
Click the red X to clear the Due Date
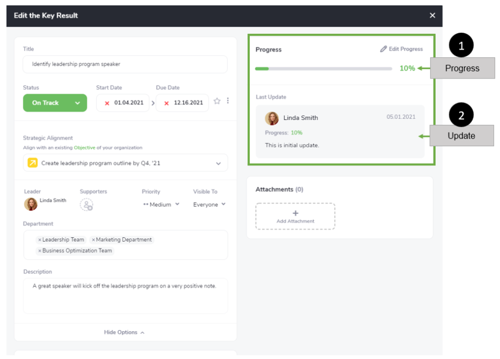click(x=166, y=104)
